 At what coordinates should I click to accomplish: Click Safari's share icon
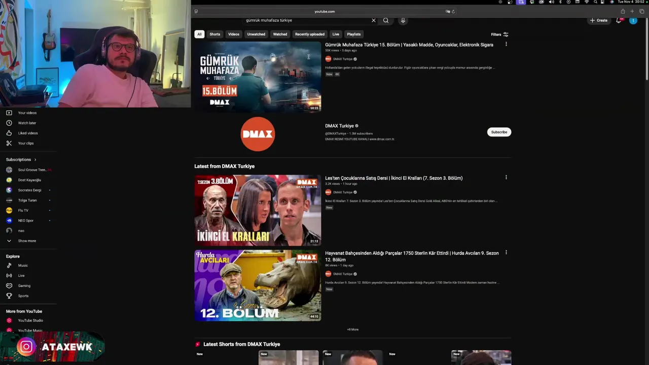click(623, 11)
